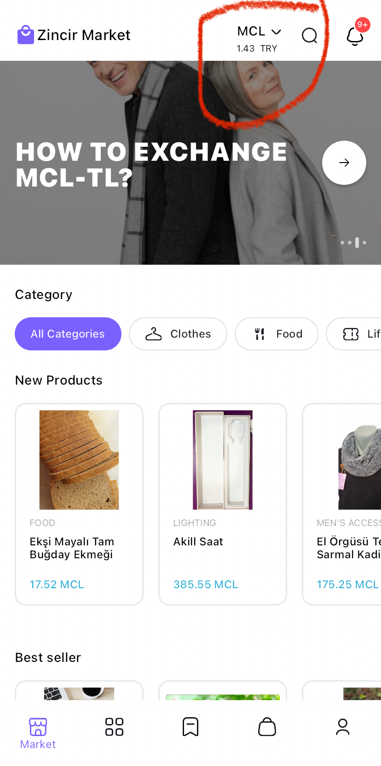Open the profile person tab
Viewport: 381px width, 766px height.
click(x=343, y=727)
